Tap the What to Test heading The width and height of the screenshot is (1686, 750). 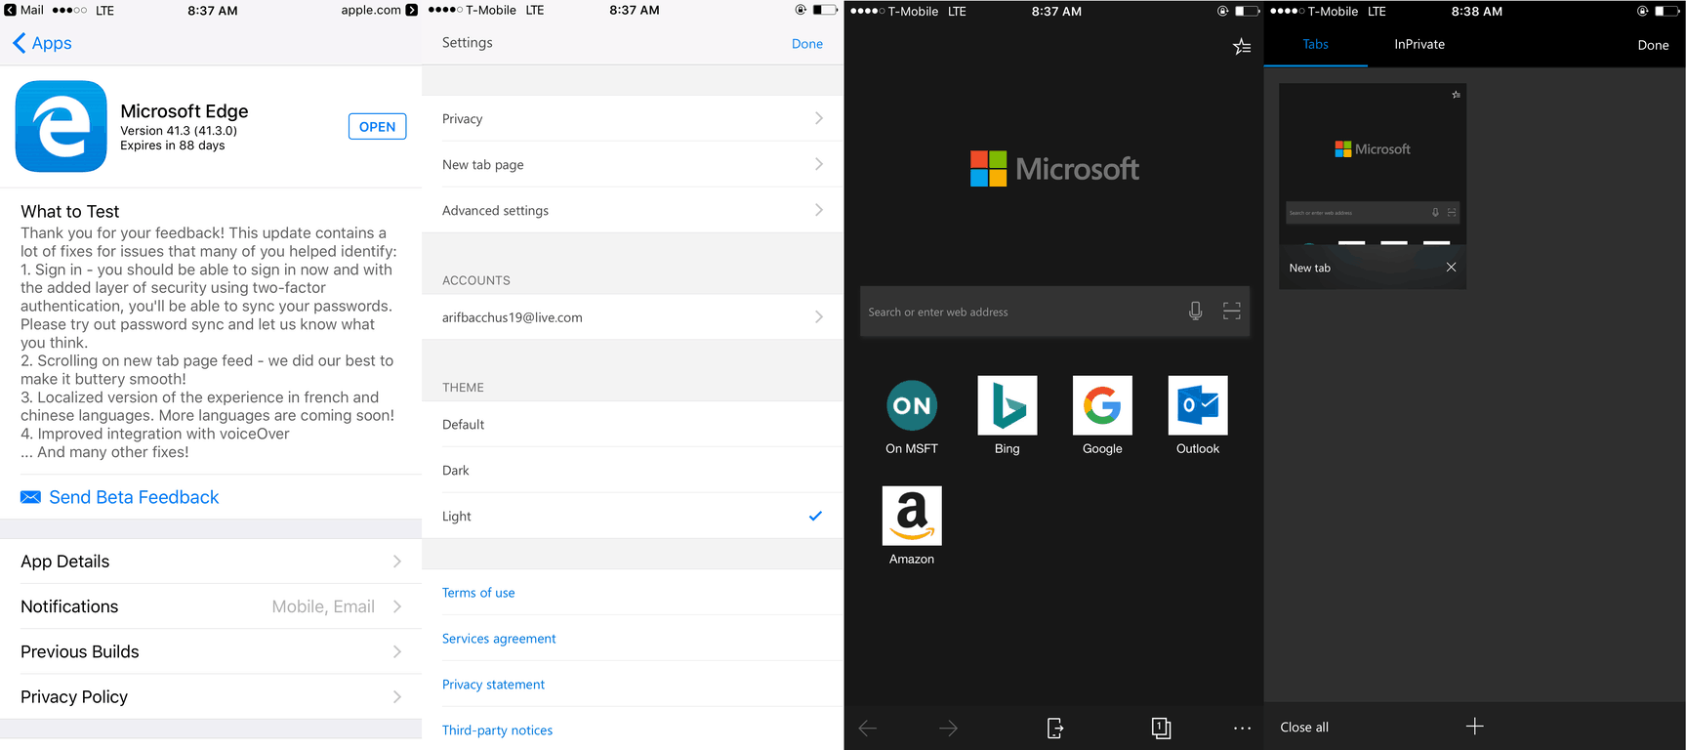pyautogui.click(x=70, y=212)
